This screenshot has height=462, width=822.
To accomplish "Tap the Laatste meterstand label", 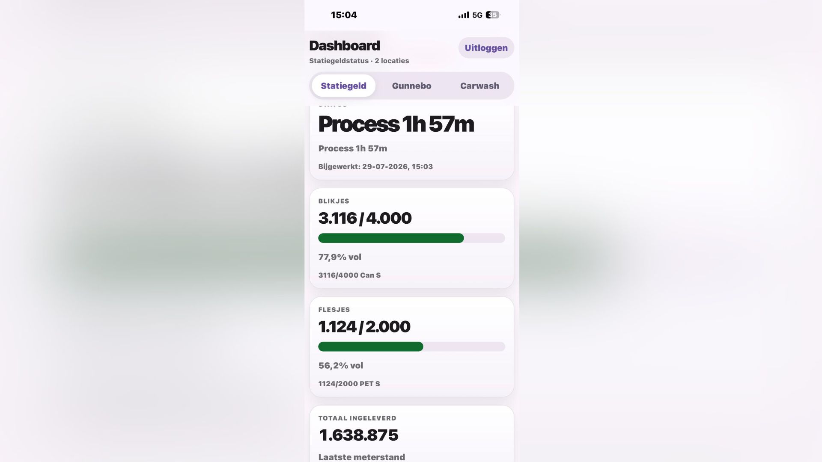I will coord(361,457).
